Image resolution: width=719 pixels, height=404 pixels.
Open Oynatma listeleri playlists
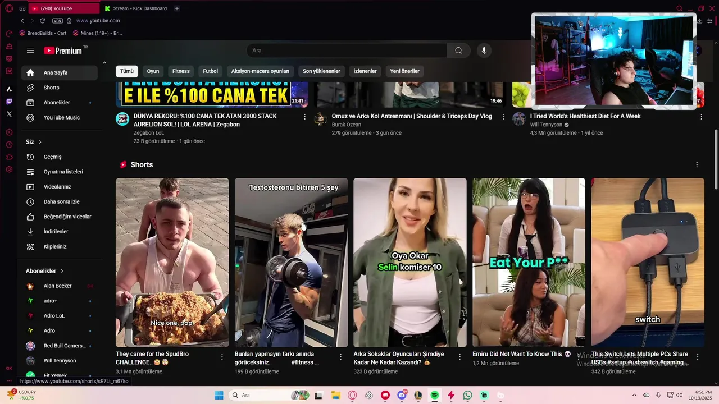[60, 172]
